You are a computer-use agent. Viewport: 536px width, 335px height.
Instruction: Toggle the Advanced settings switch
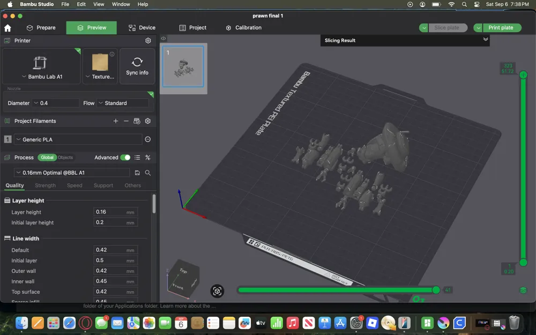click(x=125, y=158)
